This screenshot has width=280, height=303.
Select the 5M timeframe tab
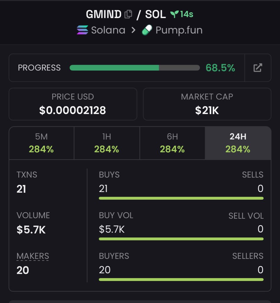coord(41,143)
